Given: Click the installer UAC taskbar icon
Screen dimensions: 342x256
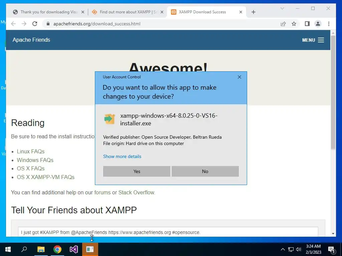Looking at the screenshot, I should tap(90, 249).
